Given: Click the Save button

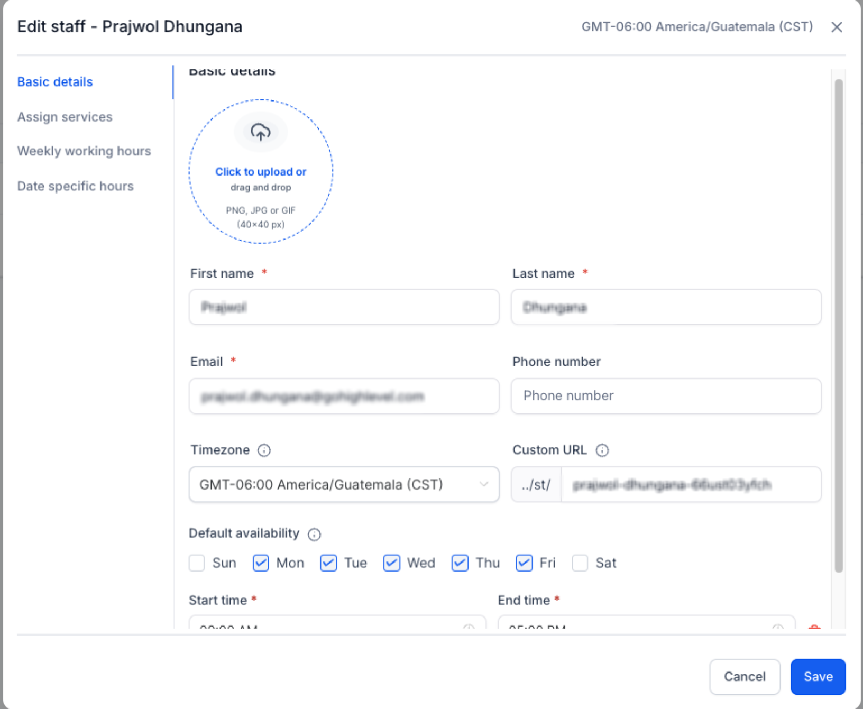Looking at the screenshot, I should click(x=818, y=677).
